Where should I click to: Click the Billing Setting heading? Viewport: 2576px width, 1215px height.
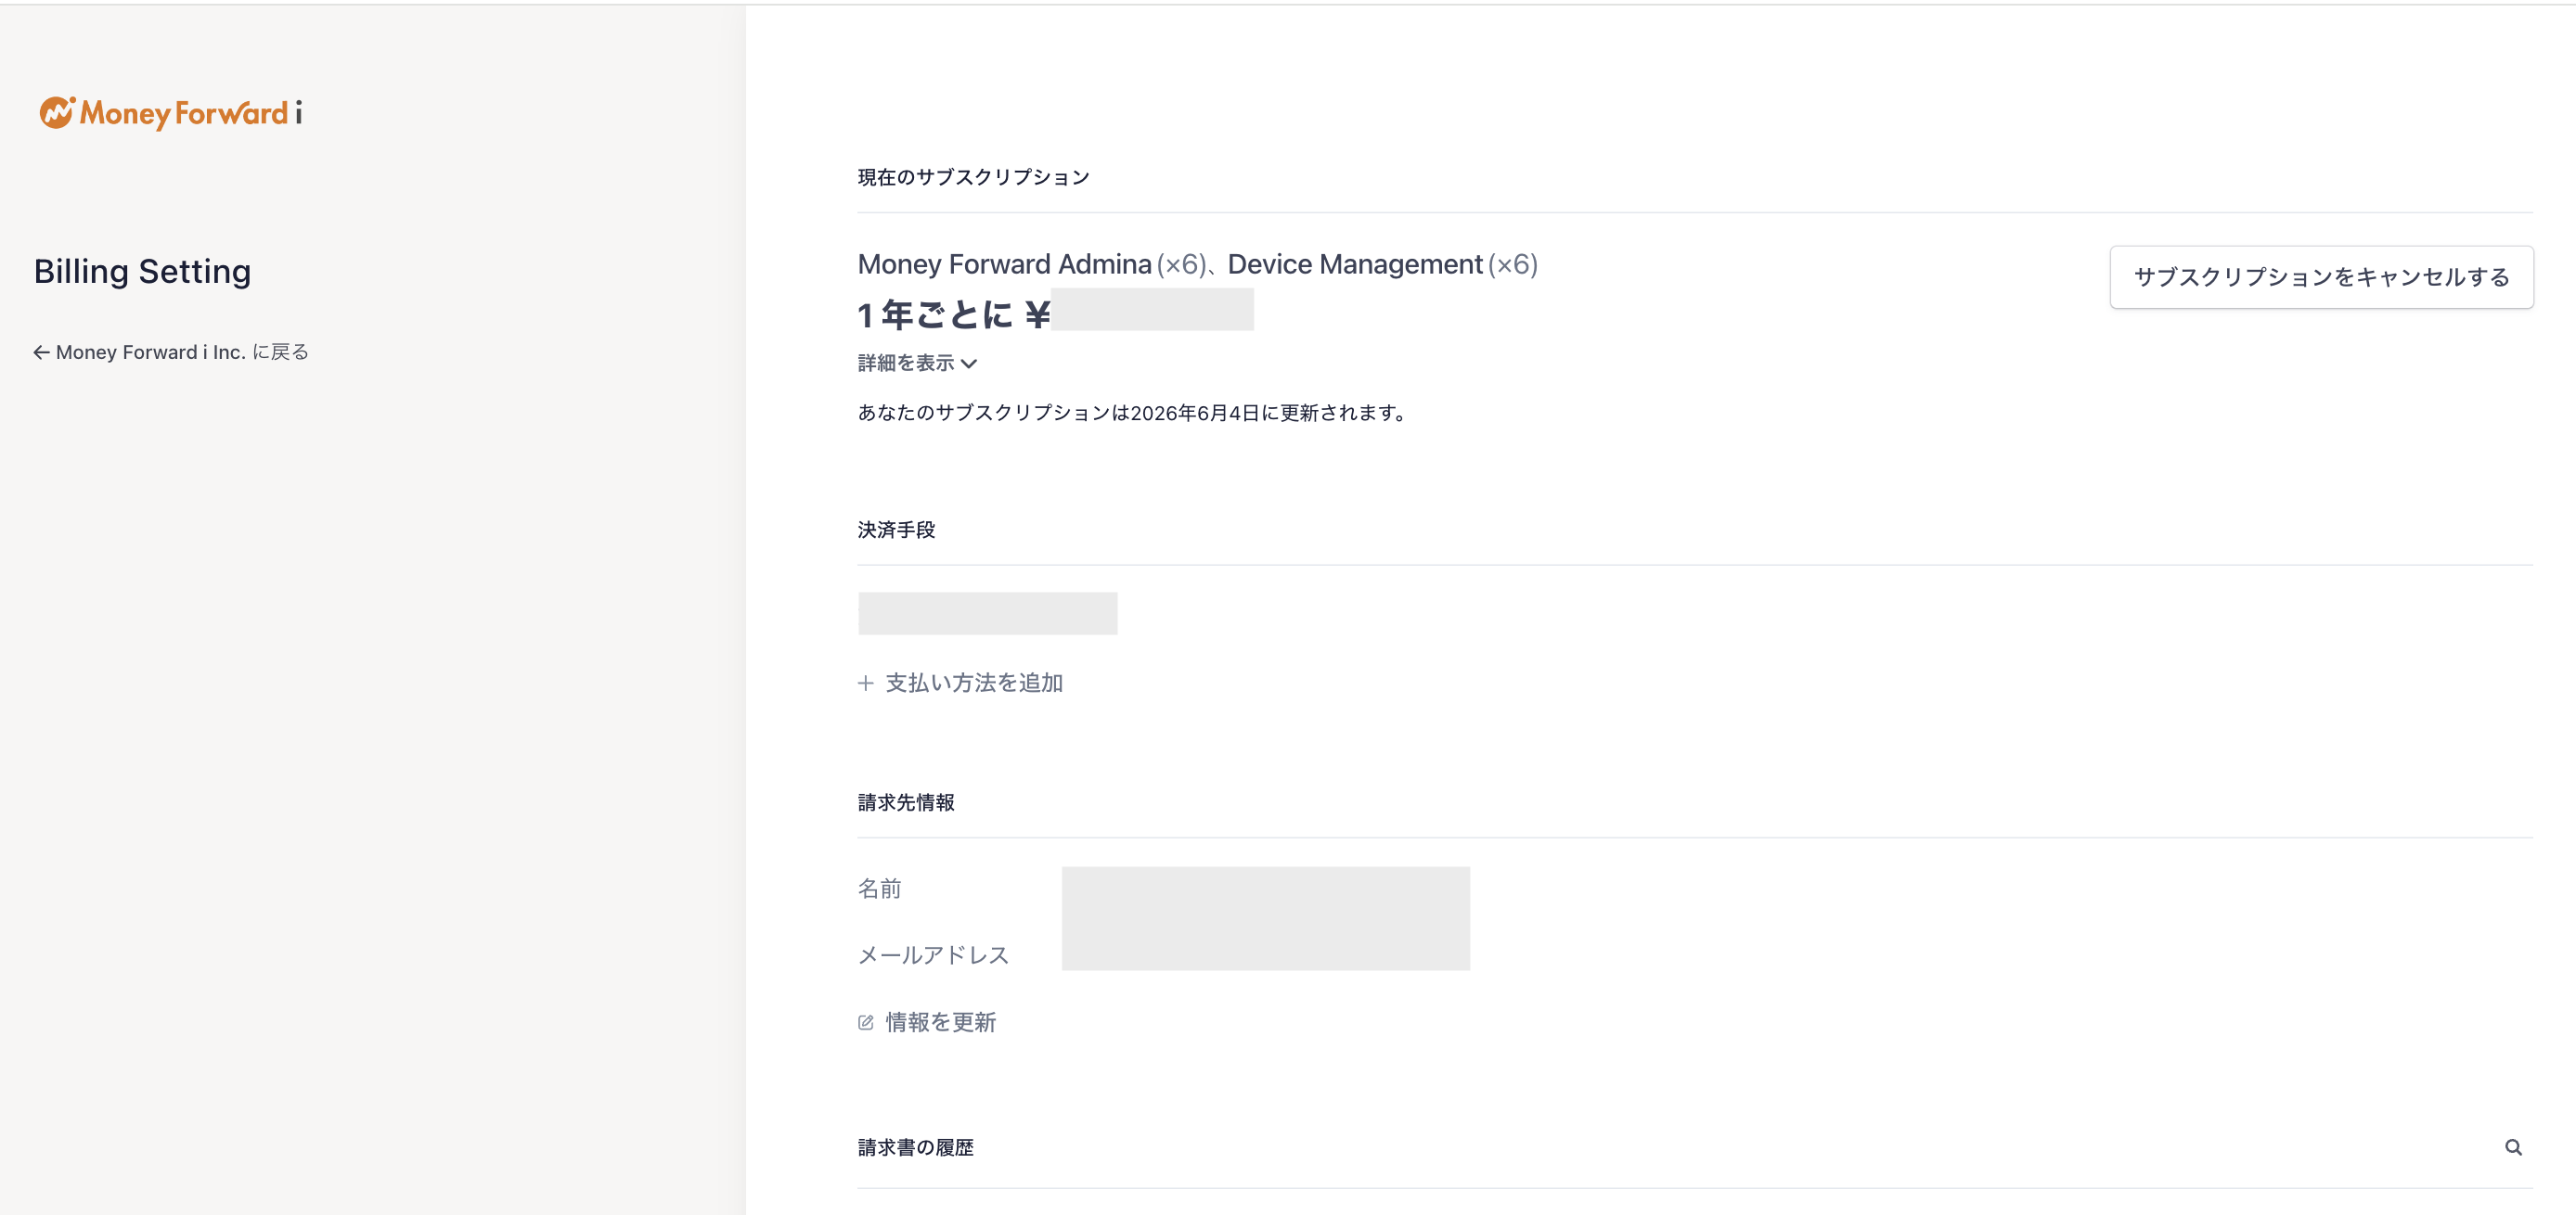click(142, 272)
